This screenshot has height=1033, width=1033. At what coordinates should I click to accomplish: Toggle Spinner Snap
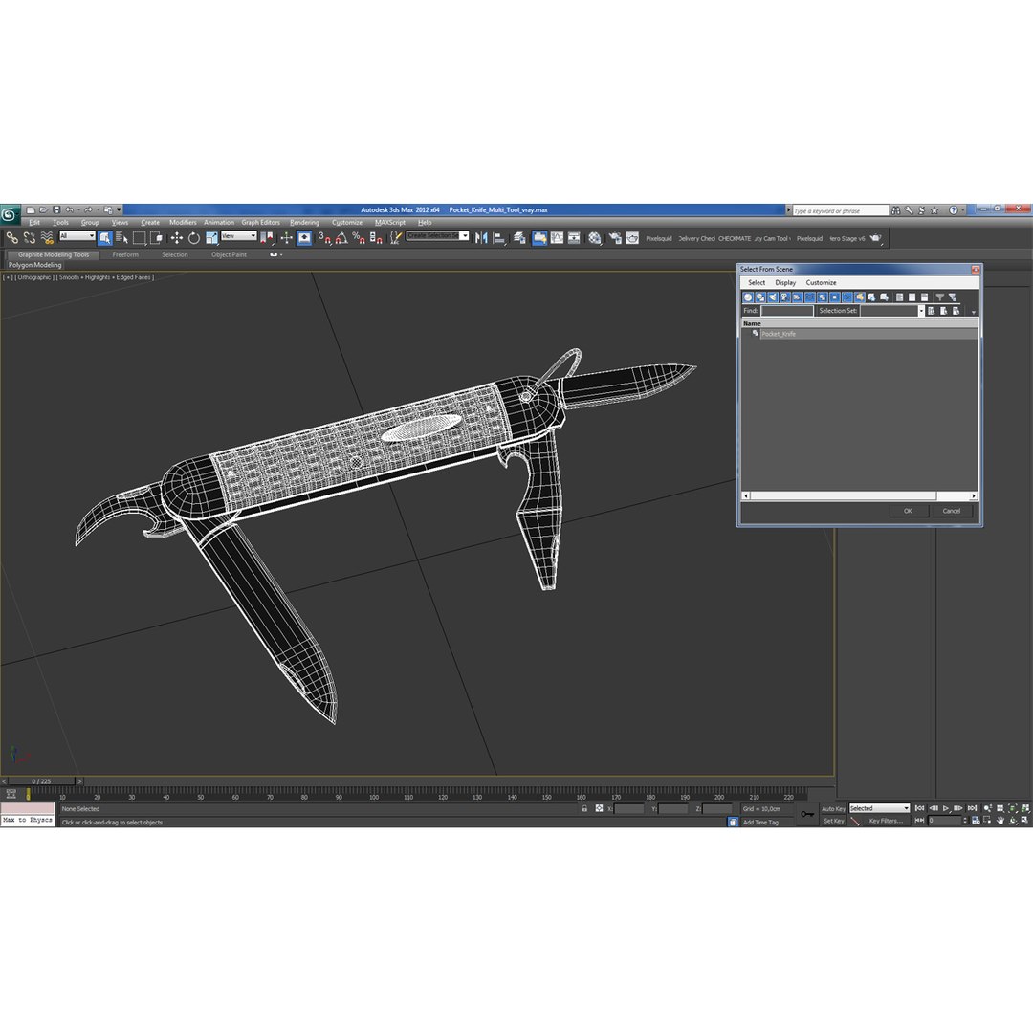pos(376,238)
